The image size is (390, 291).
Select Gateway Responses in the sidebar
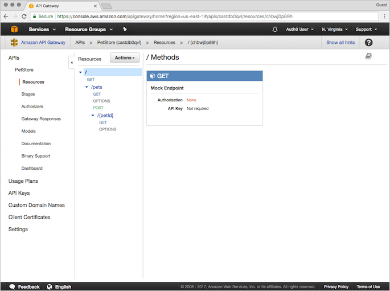click(x=41, y=119)
